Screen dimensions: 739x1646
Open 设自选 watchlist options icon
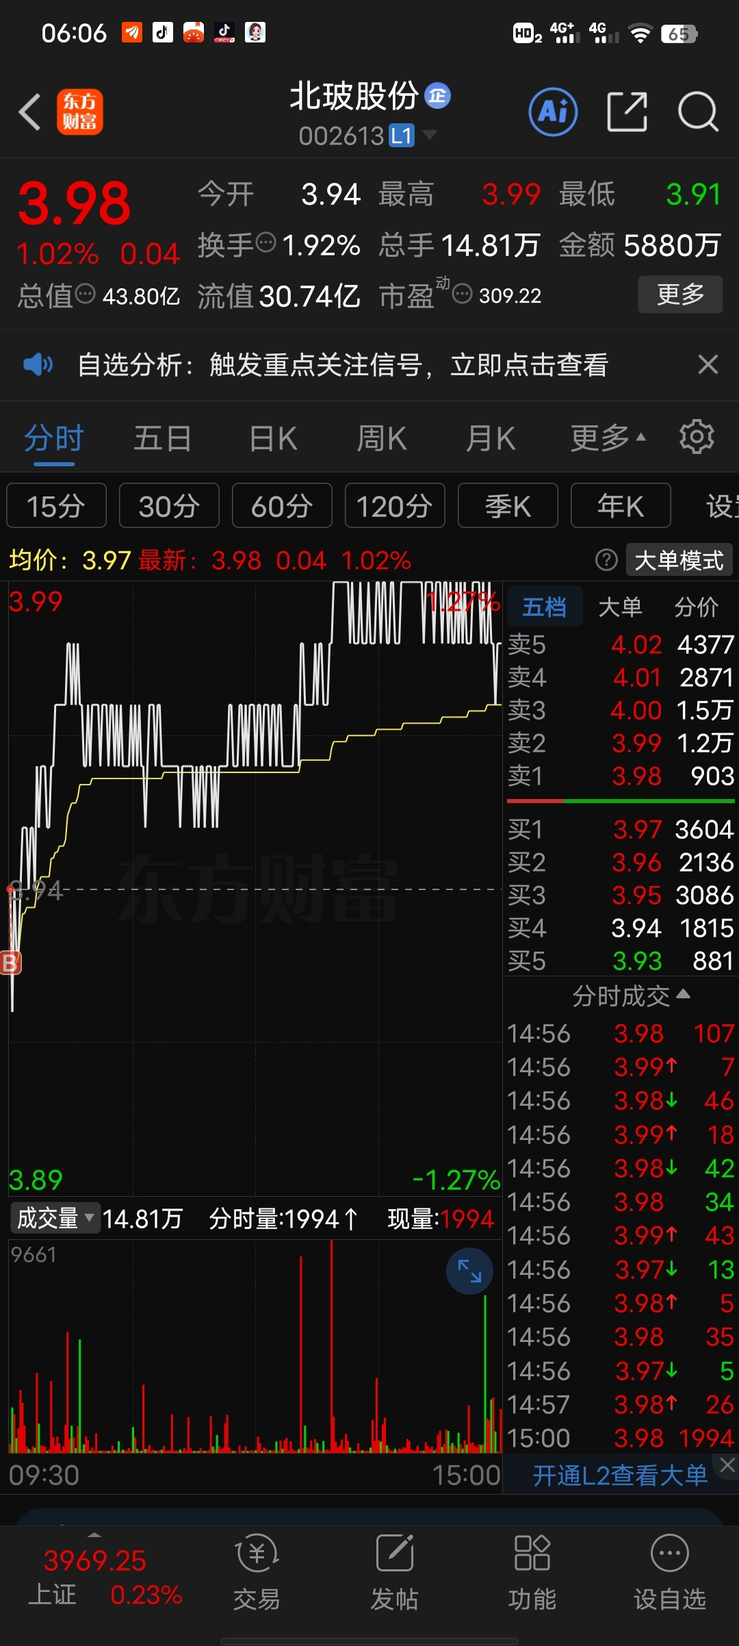point(670,1573)
